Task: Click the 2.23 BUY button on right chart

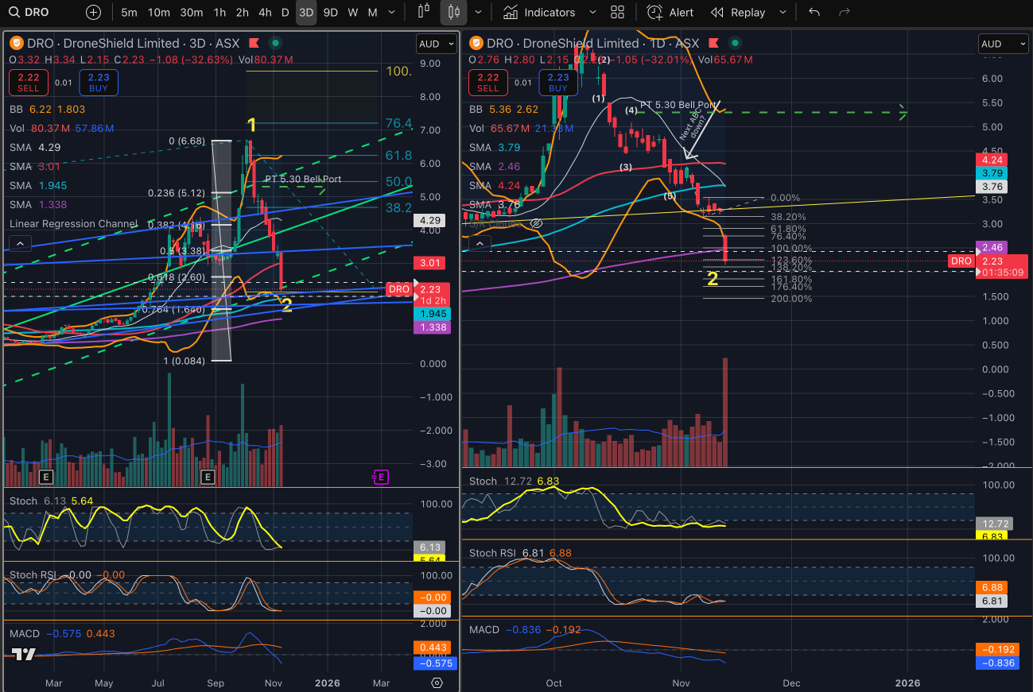Action: click(x=558, y=83)
